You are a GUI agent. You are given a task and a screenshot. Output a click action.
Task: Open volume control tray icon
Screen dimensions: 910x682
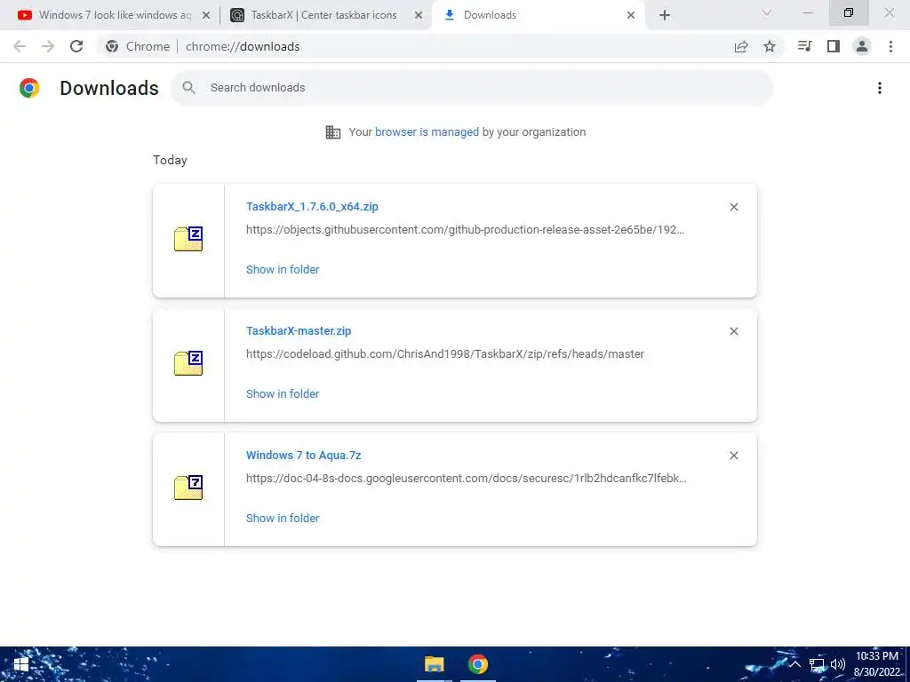pyautogui.click(x=837, y=664)
